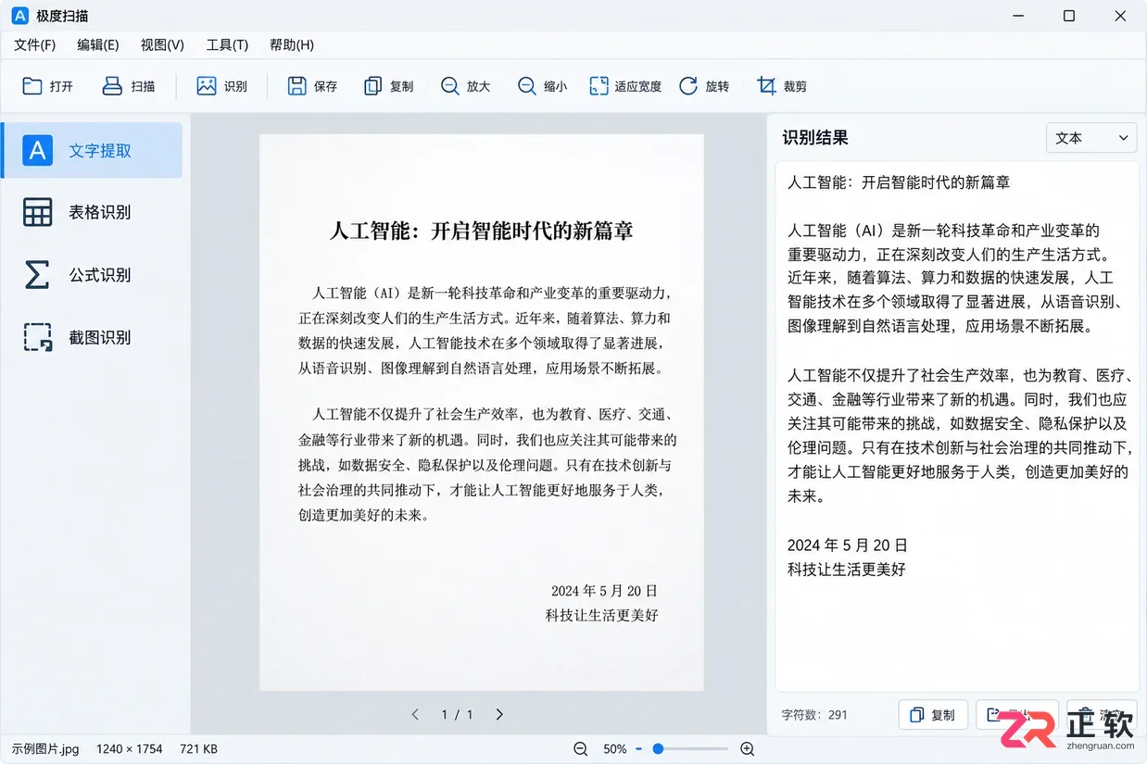Screen dimensions: 1147x764
Task: Open the 工具(T) menu
Action: pyautogui.click(x=227, y=44)
